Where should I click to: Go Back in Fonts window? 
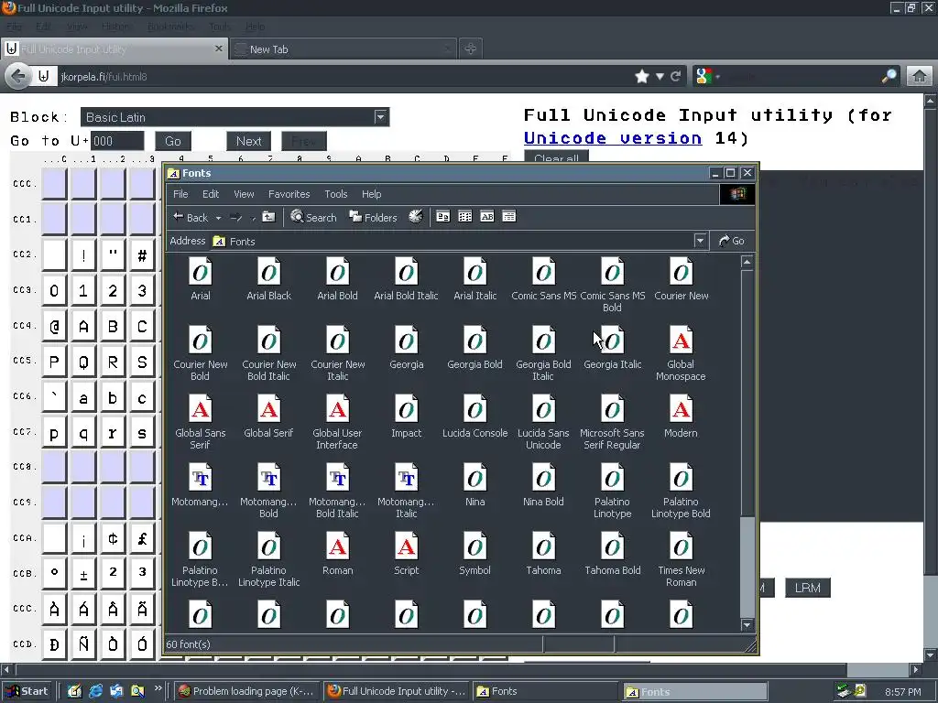[x=191, y=217]
